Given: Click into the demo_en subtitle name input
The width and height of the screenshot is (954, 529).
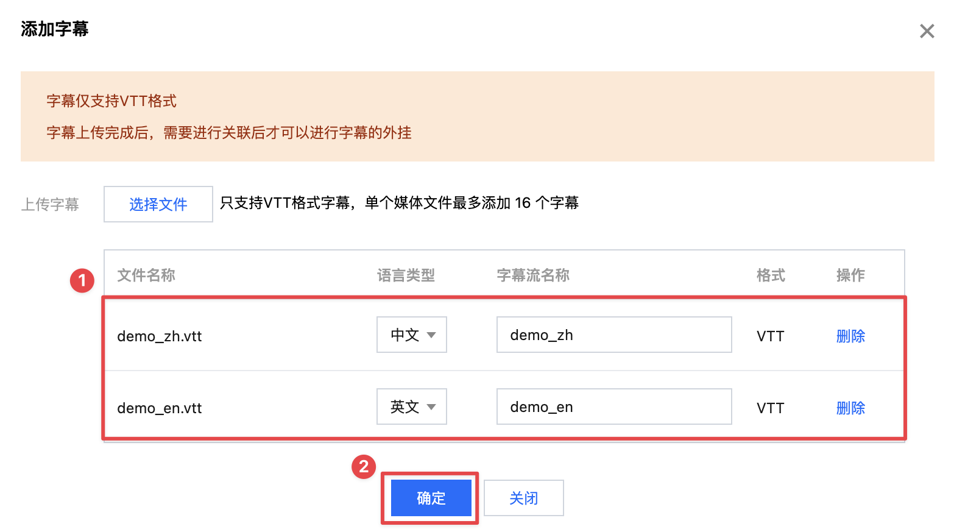Looking at the screenshot, I should pos(613,407).
